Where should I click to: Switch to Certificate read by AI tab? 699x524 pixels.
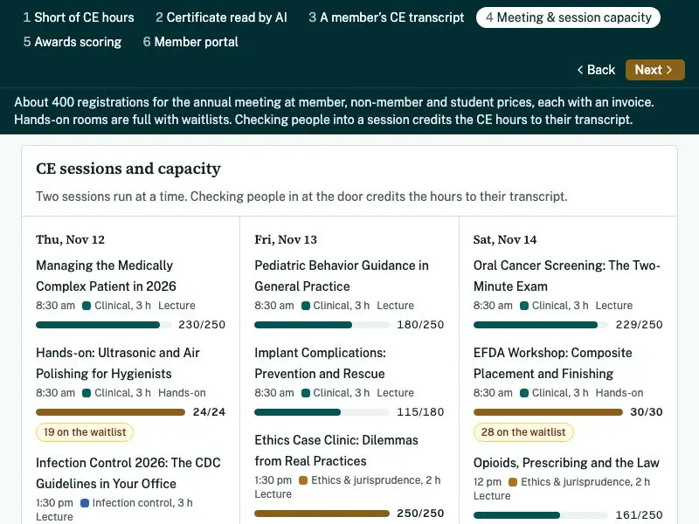tap(221, 17)
